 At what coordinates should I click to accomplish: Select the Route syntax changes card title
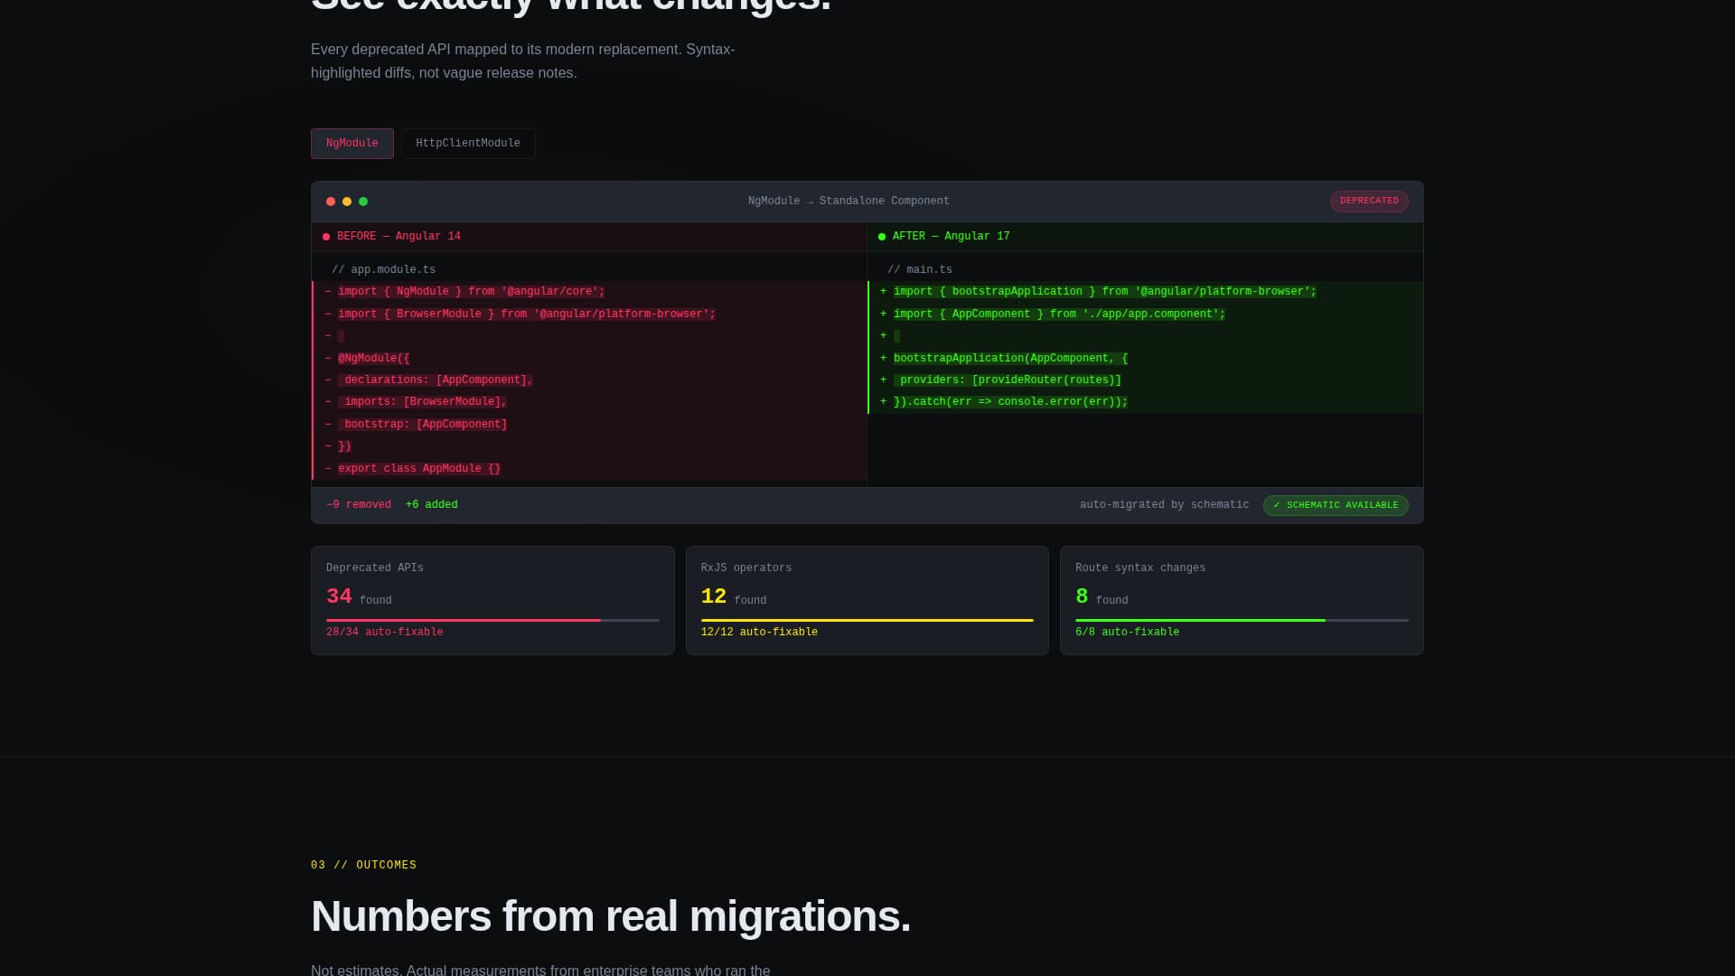[x=1140, y=568]
